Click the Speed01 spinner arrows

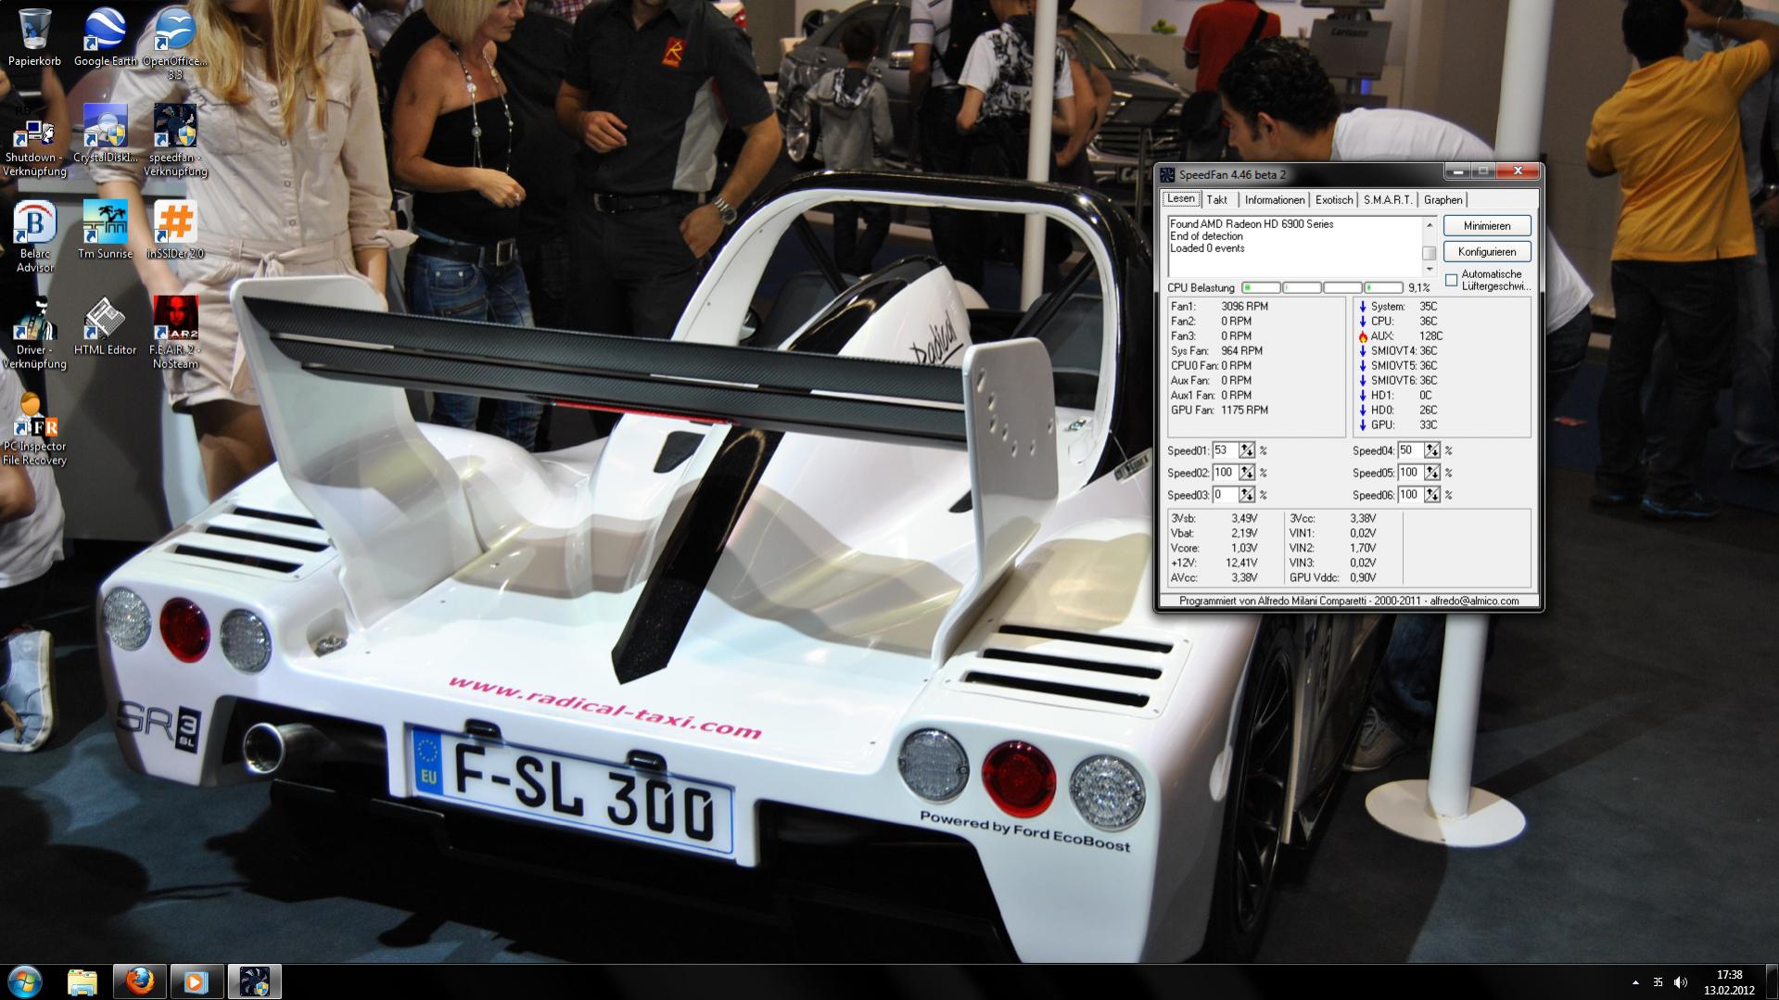point(1247,450)
